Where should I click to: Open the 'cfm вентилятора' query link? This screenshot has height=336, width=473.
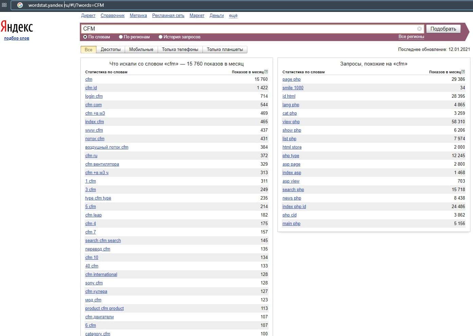coord(102,164)
